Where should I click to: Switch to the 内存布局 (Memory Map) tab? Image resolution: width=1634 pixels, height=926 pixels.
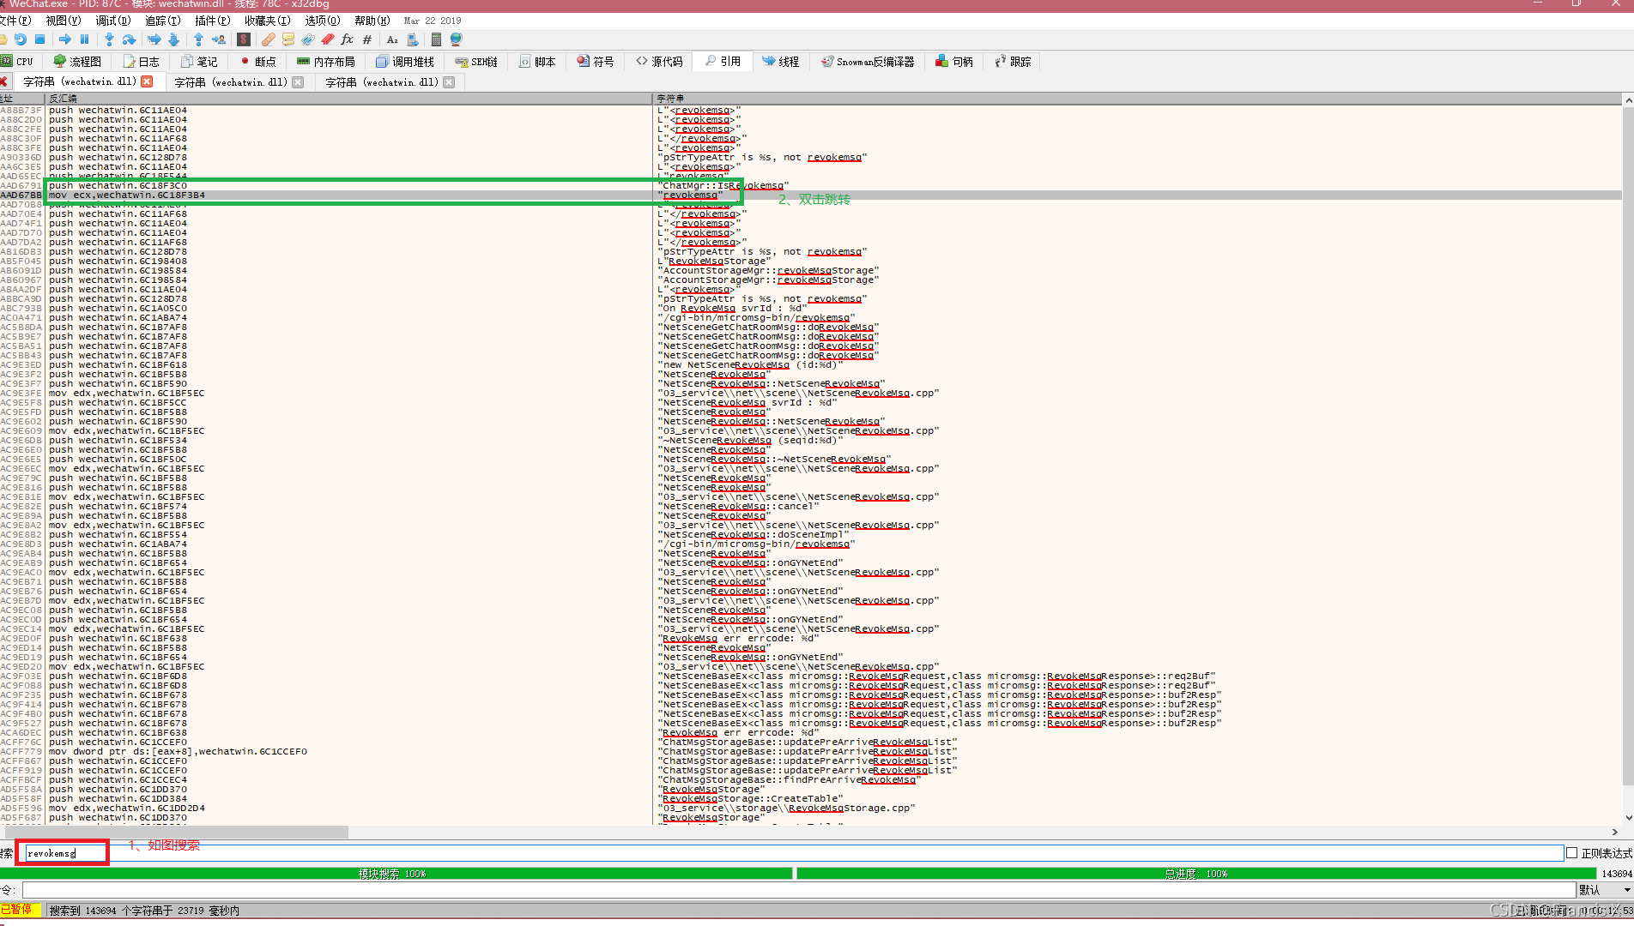tap(326, 62)
